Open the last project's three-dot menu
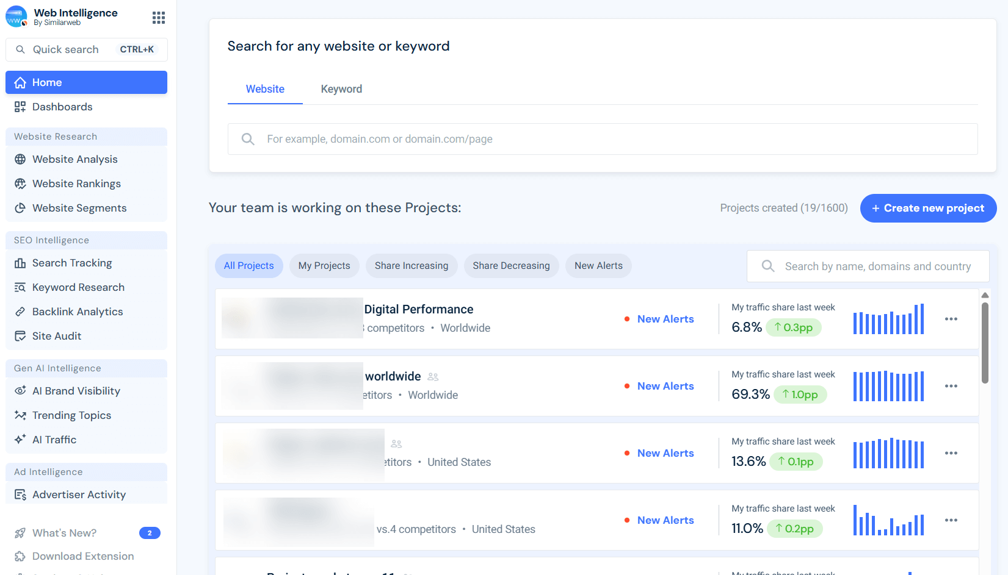This screenshot has height=575, width=1008. pyautogui.click(x=951, y=520)
